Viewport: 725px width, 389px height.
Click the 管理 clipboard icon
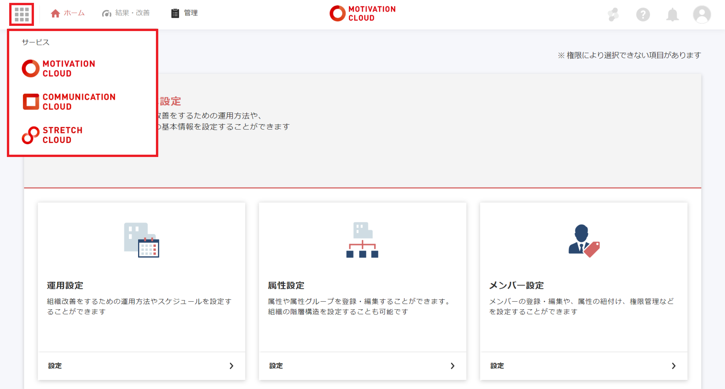pyautogui.click(x=175, y=13)
